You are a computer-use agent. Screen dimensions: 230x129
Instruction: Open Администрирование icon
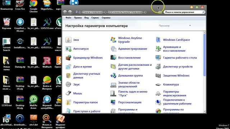point(113,49)
